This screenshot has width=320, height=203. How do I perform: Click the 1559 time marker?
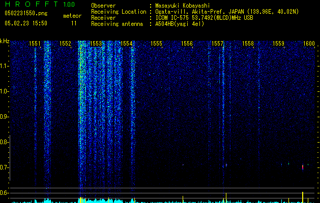coord(278,44)
